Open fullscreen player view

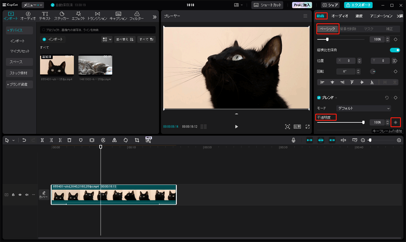tap(308, 127)
